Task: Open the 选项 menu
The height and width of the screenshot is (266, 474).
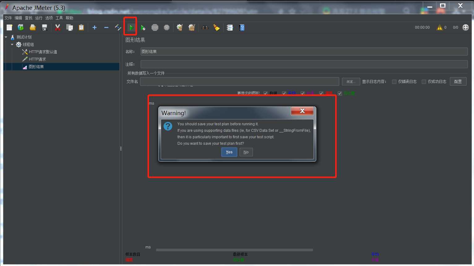Action: point(49,18)
